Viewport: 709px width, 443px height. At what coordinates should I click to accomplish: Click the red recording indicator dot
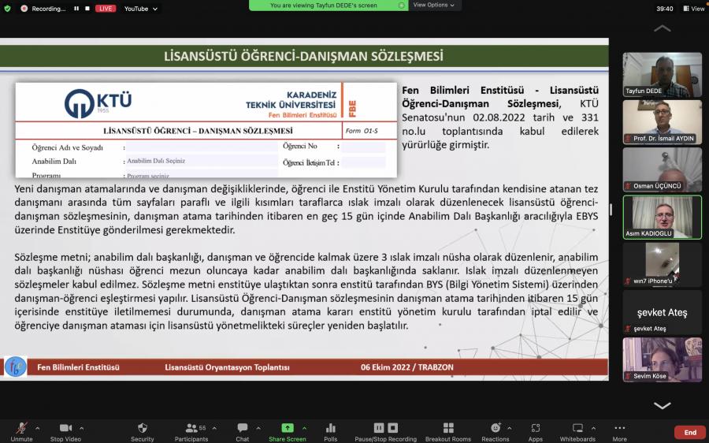pyautogui.click(x=24, y=9)
